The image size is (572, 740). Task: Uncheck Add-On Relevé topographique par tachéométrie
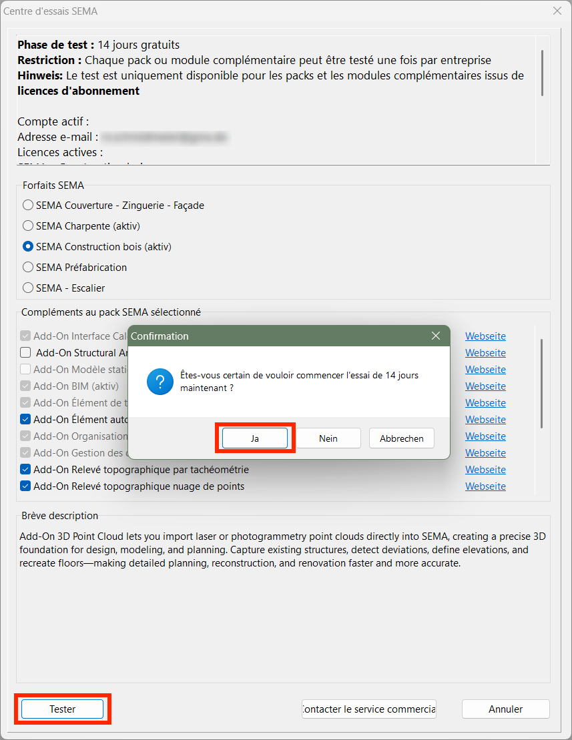(x=25, y=470)
